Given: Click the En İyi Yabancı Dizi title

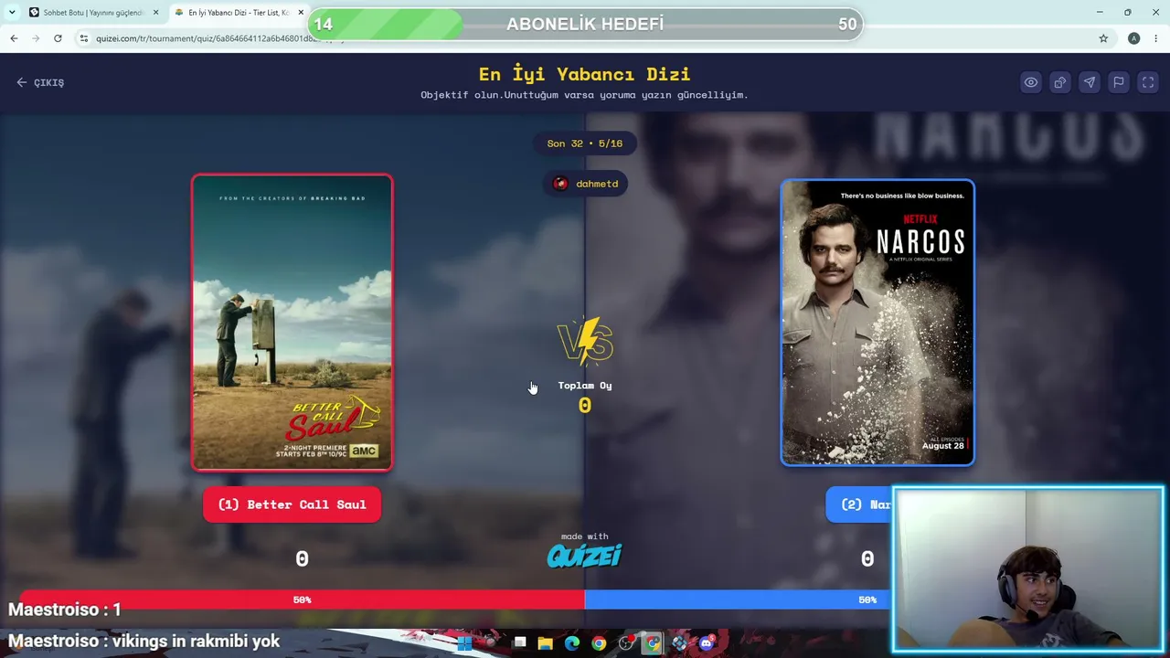Looking at the screenshot, I should pos(585,74).
